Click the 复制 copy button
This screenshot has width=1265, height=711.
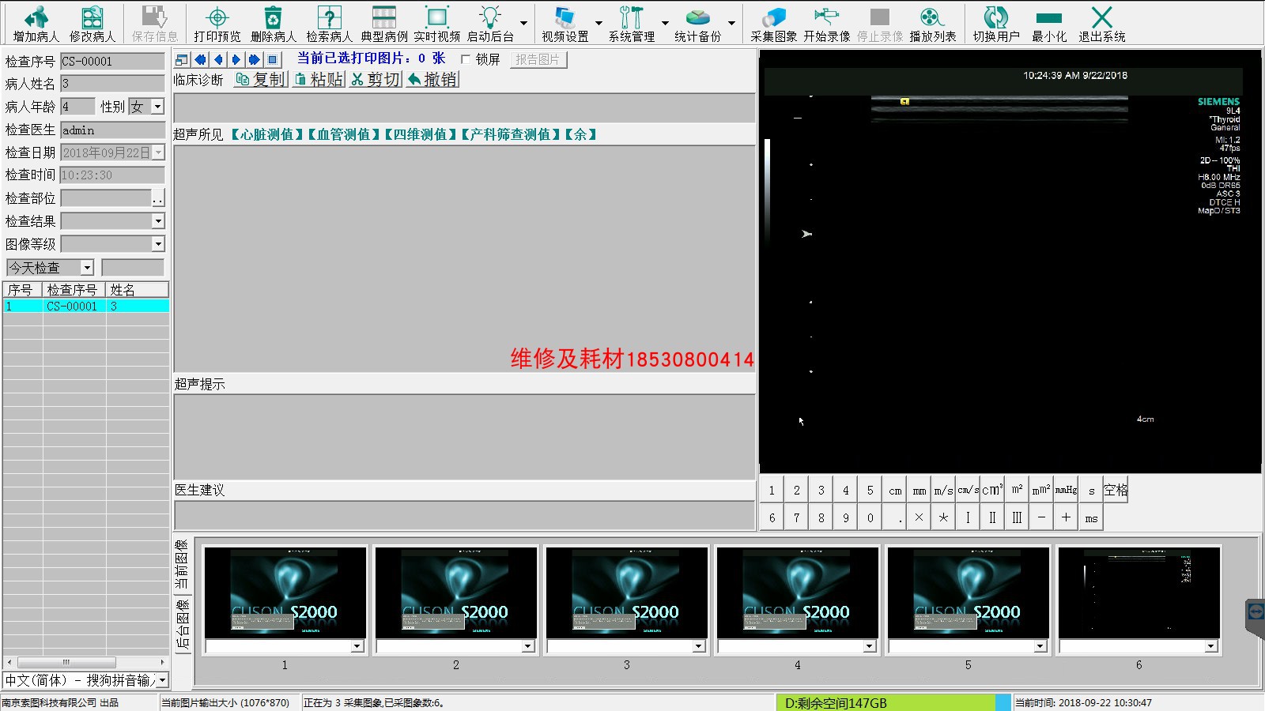[261, 80]
